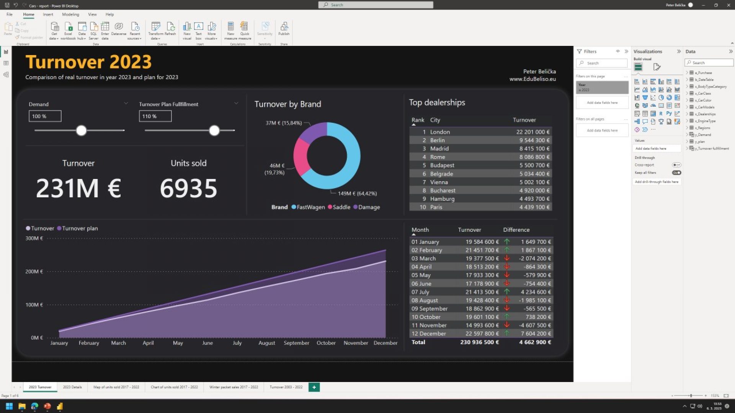
Task: Add a new report page
Action: (x=314, y=387)
